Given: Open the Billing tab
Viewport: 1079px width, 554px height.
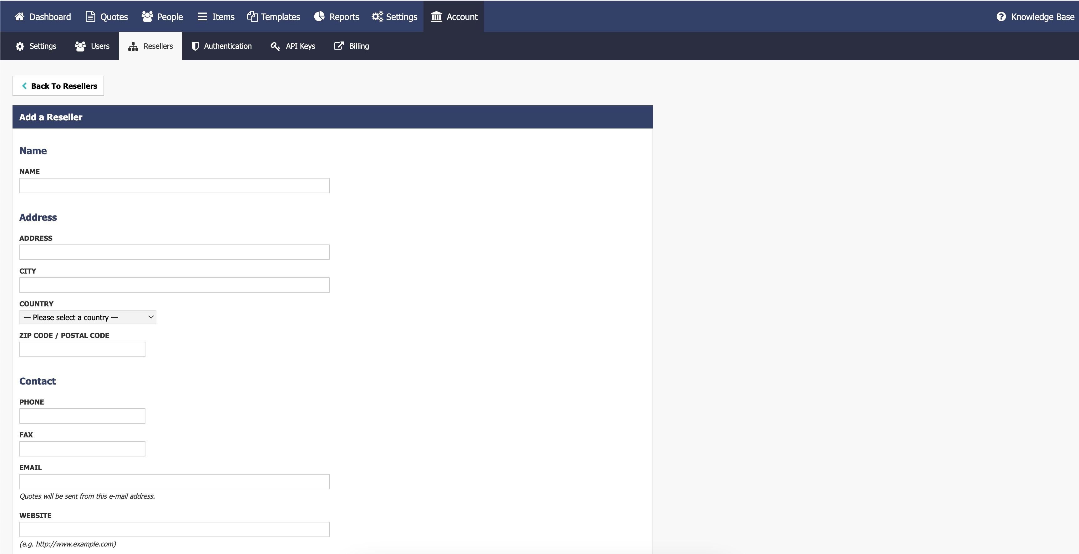Looking at the screenshot, I should click(x=352, y=46).
